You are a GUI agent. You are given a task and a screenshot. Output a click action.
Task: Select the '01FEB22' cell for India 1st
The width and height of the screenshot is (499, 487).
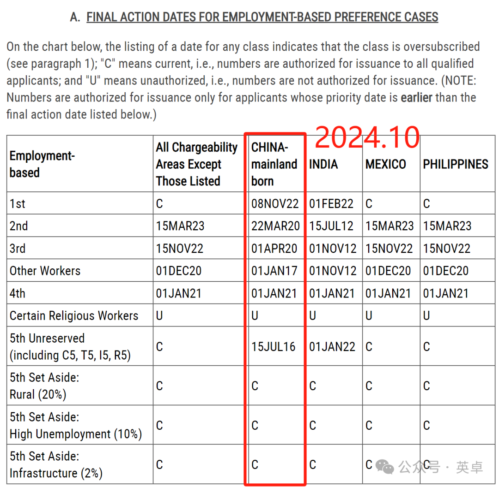pyautogui.click(x=331, y=204)
